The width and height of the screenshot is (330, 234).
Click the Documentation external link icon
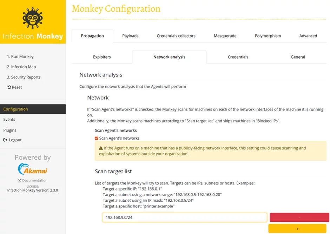(x=19, y=181)
